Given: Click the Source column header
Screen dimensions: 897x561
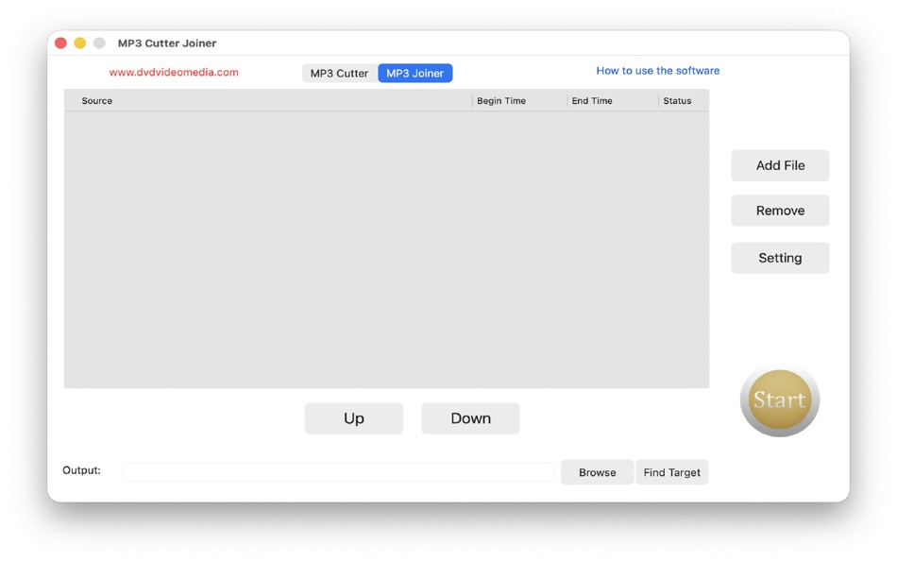Looking at the screenshot, I should (96, 100).
